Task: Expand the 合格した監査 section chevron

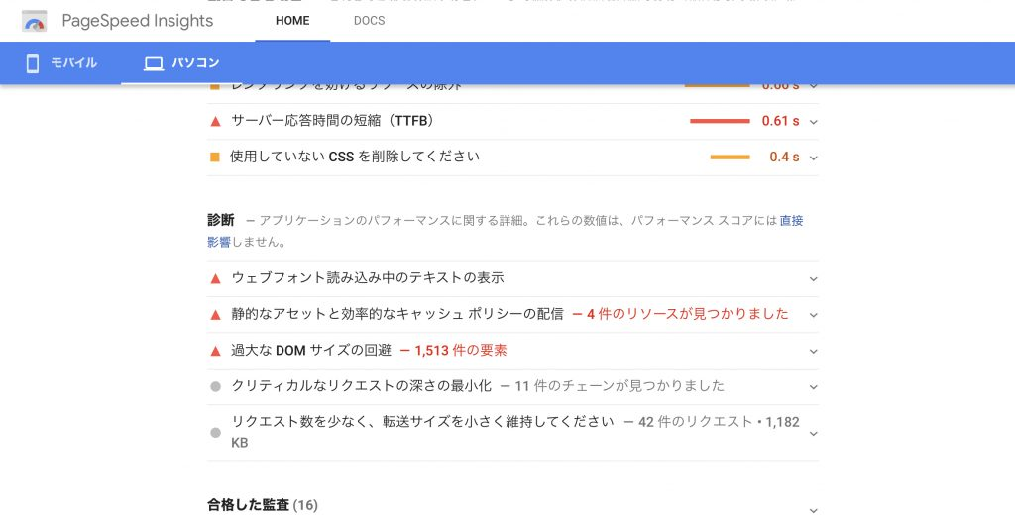Action: (x=814, y=511)
